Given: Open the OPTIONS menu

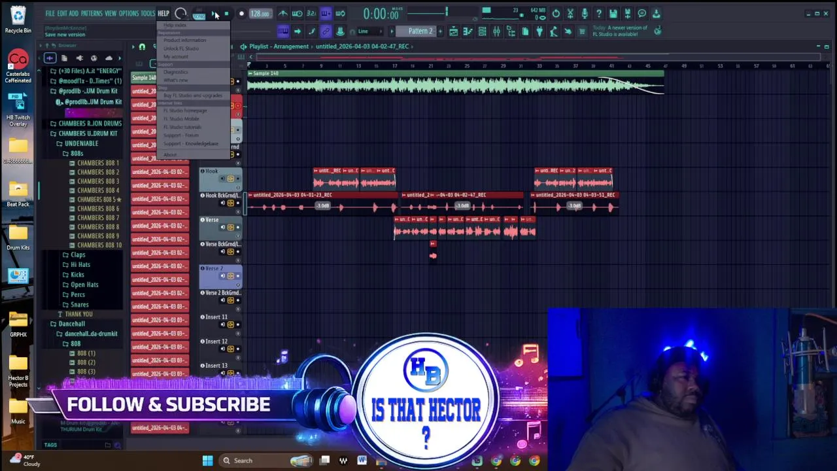Looking at the screenshot, I should [129, 13].
